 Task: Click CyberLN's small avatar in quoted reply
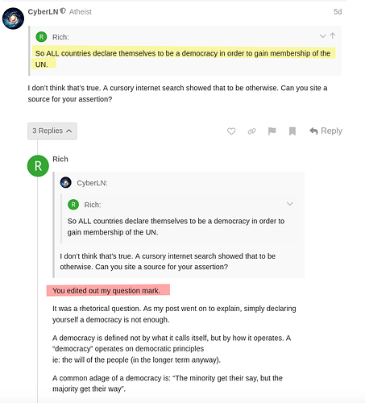point(66,183)
